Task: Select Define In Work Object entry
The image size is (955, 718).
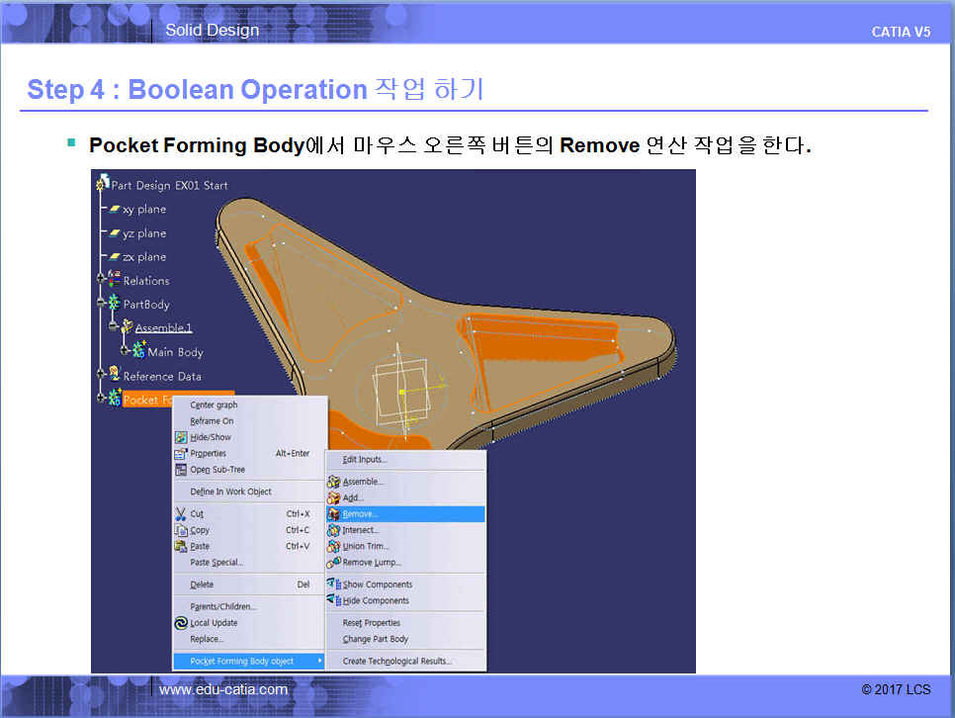Action: tap(230, 492)
